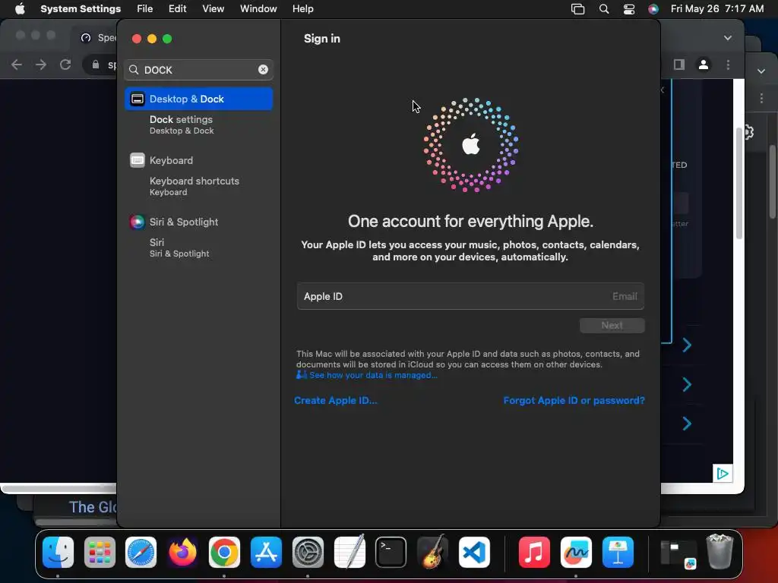
Task: Click the settings search field containing DOCK
Action: (198, 70)
